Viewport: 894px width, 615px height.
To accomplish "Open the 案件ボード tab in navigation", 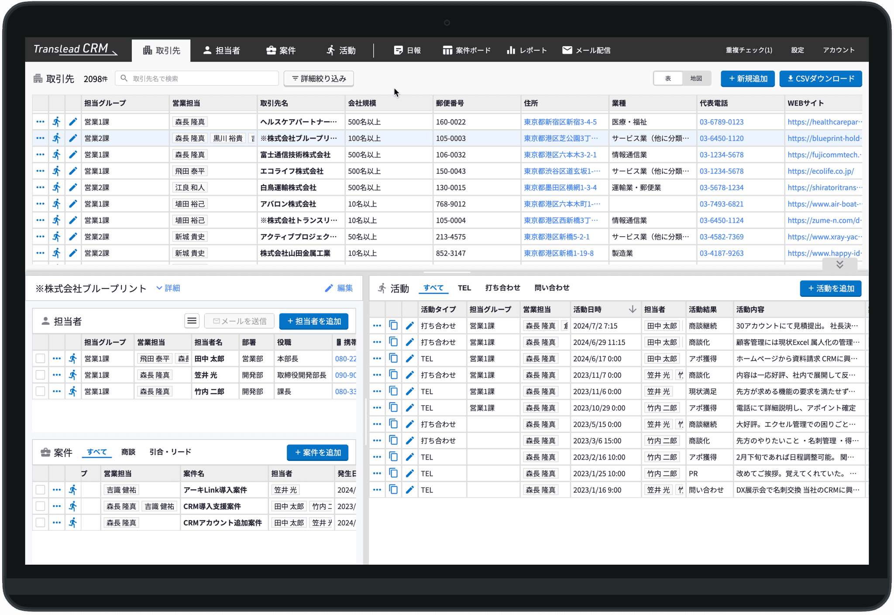I will [467, 50].
